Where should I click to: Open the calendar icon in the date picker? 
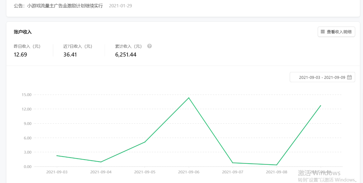(349, 77)
